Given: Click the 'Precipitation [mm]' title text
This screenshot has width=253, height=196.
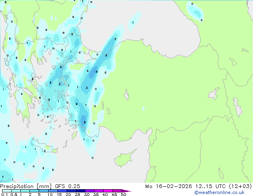Looking at the screenshot, I should pyautogui.click(x=26, y=186).
